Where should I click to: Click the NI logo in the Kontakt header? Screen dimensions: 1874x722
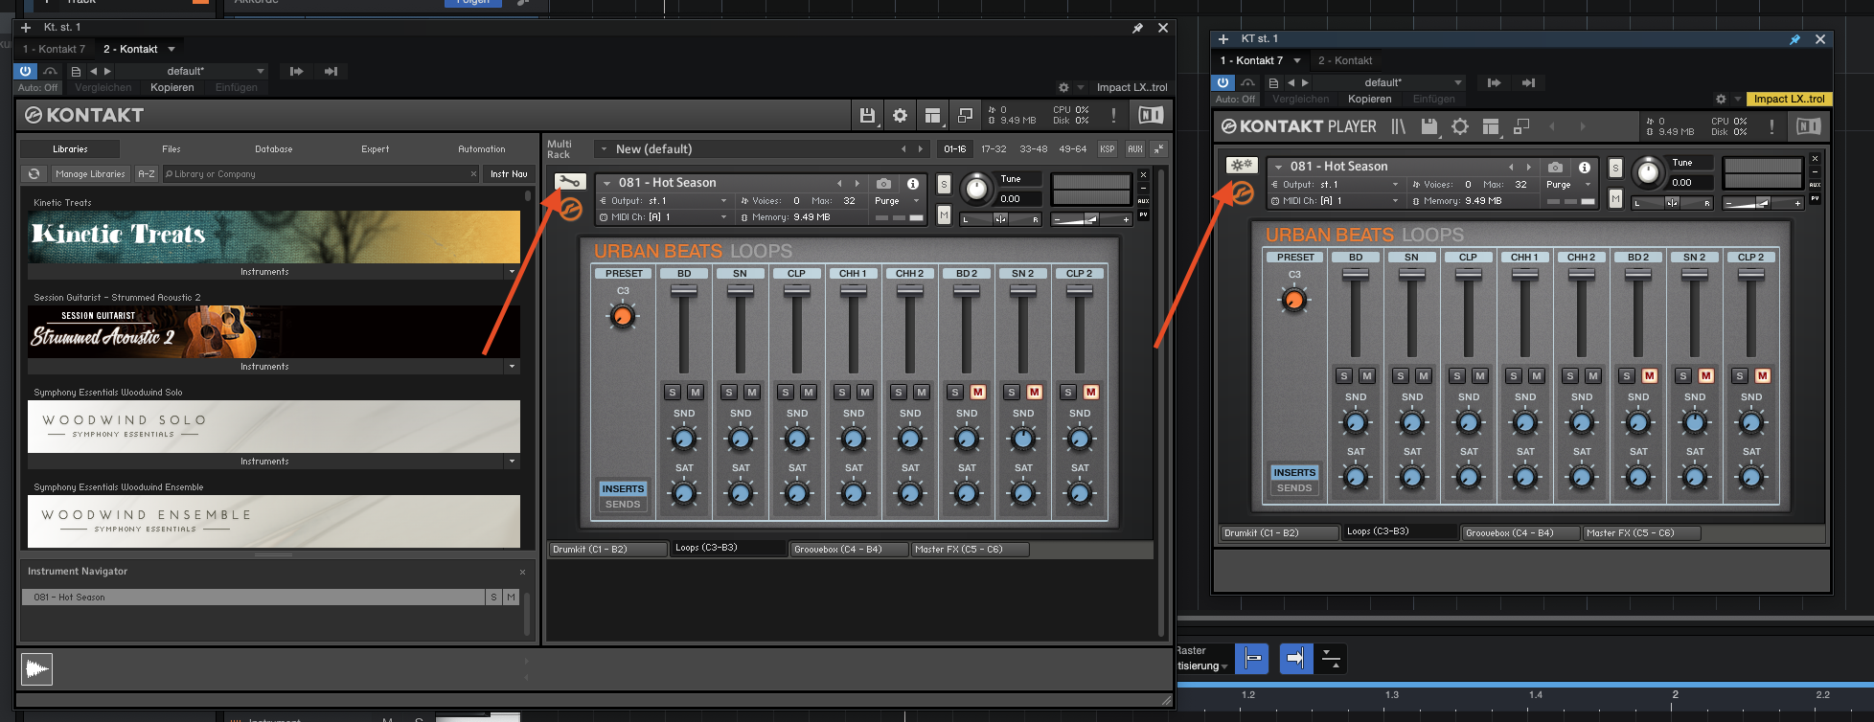coord(1151,116)
